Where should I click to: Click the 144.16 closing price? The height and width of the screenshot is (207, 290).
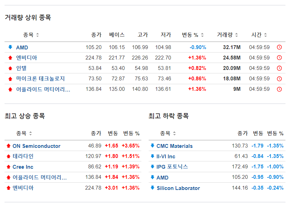pyautogui.click(x=240, y=188)
